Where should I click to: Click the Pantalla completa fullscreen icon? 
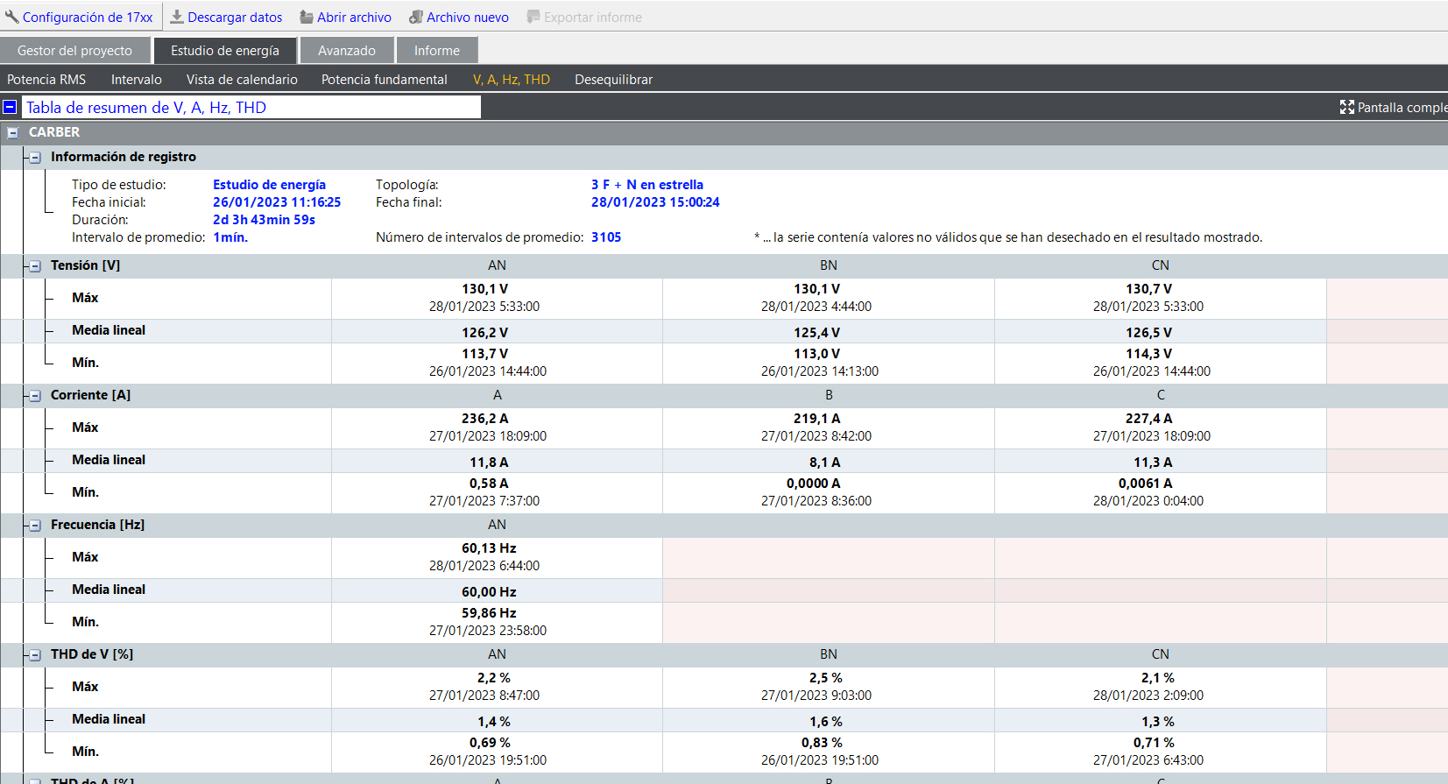pyautogui.click(x=1346, y=107)
